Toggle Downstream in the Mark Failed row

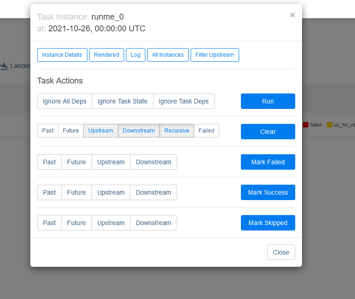click(x=153, y=162)
